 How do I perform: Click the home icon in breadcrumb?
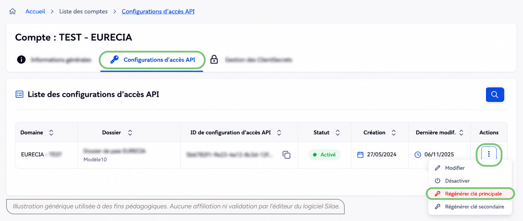pos(13,11)
